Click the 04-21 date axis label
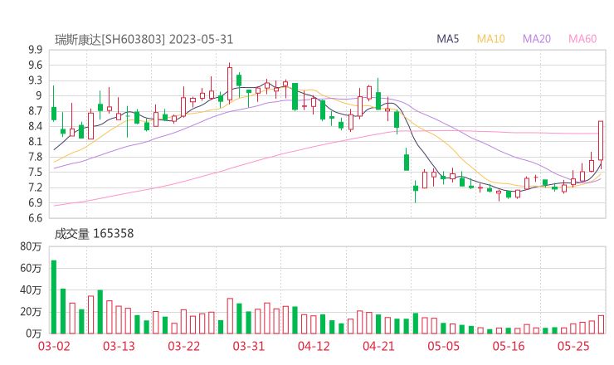This screenshot has width=614, height=365. [x=378, y=346]
